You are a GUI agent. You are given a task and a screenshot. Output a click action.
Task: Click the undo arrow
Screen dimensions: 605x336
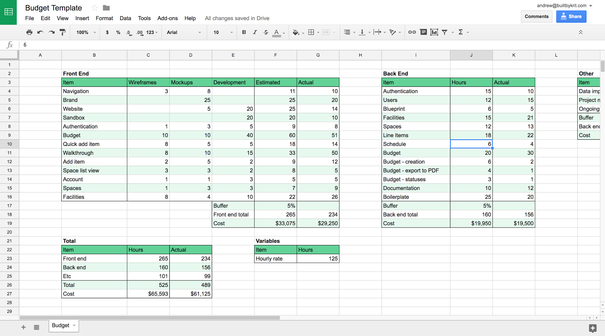40,32
